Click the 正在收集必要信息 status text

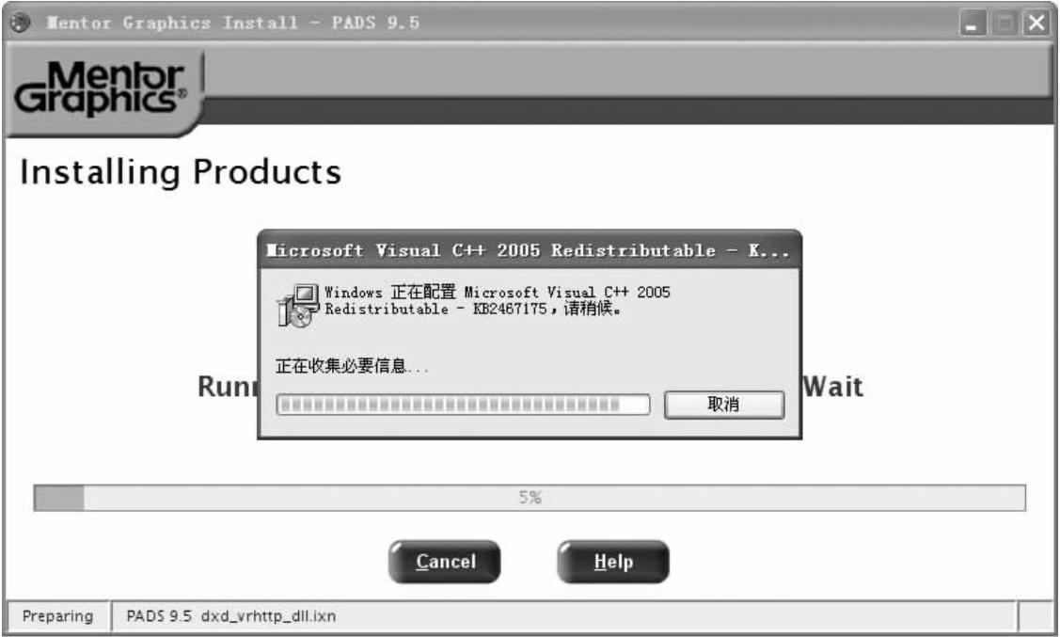click(x=352, y=367)
